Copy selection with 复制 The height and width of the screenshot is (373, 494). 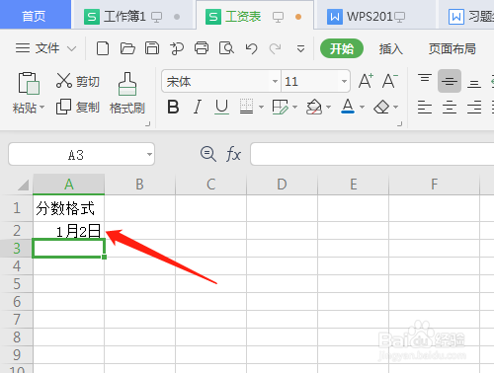click(x=78, y=108)
